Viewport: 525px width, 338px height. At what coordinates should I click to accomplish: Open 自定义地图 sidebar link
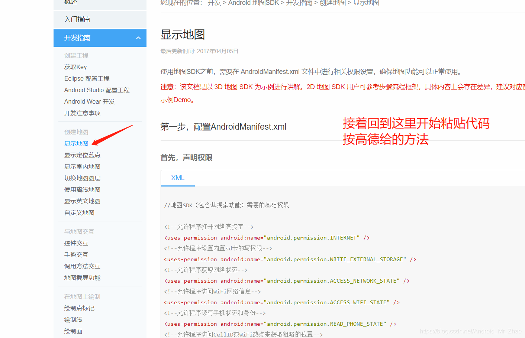(x=79, y=212)
